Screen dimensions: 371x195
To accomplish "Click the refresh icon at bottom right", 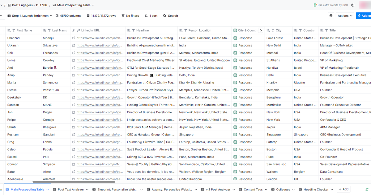I will [367, 189].
